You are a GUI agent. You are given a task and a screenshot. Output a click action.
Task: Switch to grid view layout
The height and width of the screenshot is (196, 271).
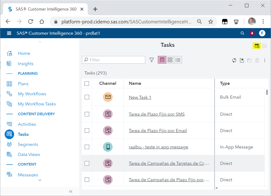(x=170, y=60)
